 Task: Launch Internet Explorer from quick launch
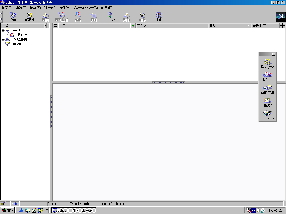click(21, 210)
